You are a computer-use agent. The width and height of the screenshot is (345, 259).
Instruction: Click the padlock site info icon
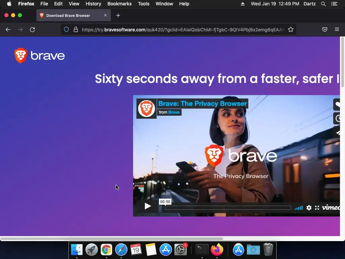[x=76, y=30]
